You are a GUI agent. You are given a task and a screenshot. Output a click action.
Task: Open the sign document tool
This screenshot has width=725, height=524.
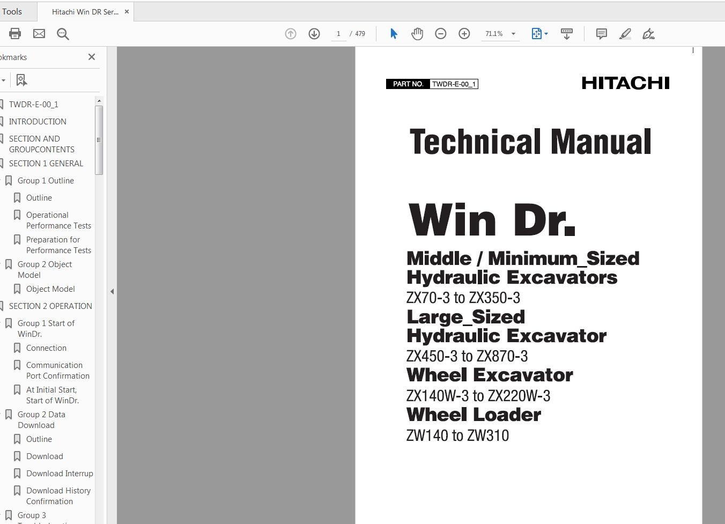click(x=649, y=34)
